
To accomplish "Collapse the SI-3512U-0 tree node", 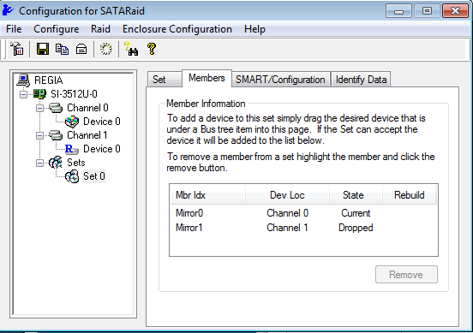I will click(23, 94).
